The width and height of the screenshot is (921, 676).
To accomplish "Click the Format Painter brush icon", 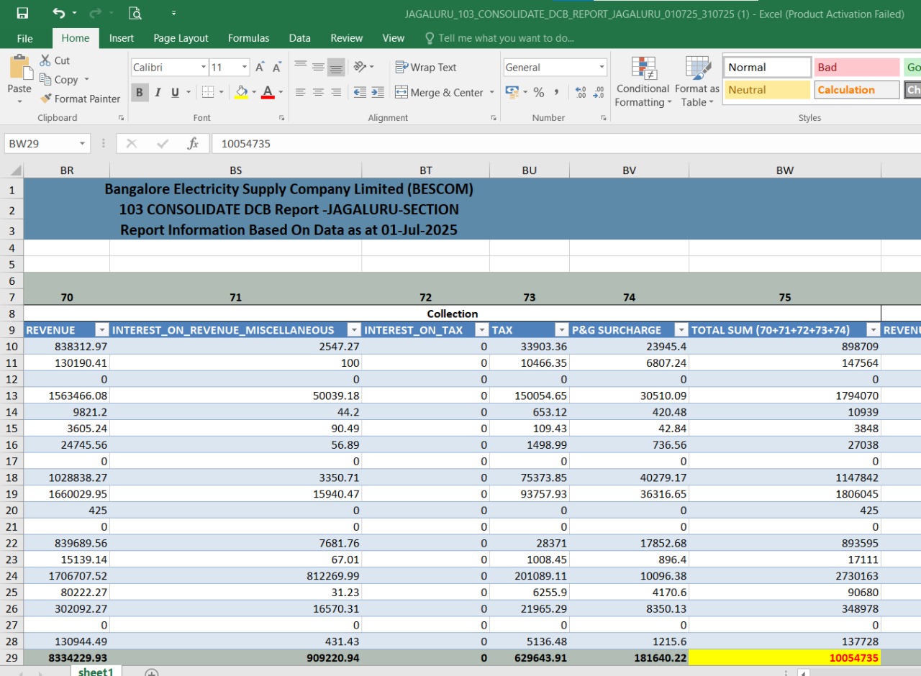I will (x=46, y=99).
